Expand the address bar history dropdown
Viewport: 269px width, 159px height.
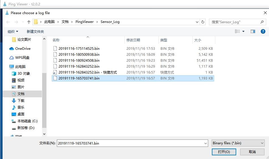197,22
